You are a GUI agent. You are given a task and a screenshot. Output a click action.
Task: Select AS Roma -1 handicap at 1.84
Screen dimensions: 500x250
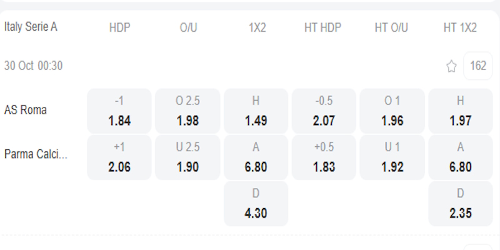point(119,111)
